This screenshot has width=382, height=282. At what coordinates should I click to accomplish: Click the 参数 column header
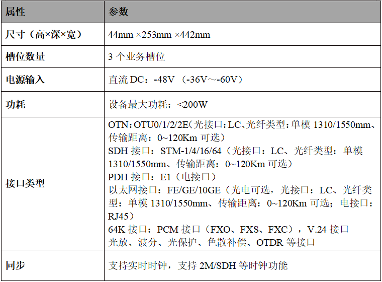[119, 12]
